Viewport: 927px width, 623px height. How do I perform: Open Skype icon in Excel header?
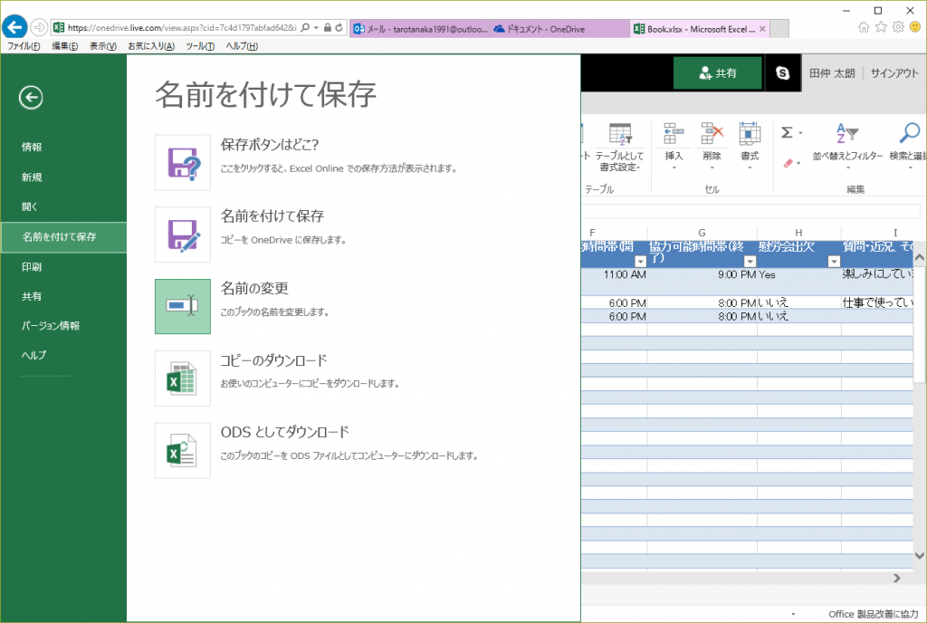pyautogui.click(x=783, y=72)
